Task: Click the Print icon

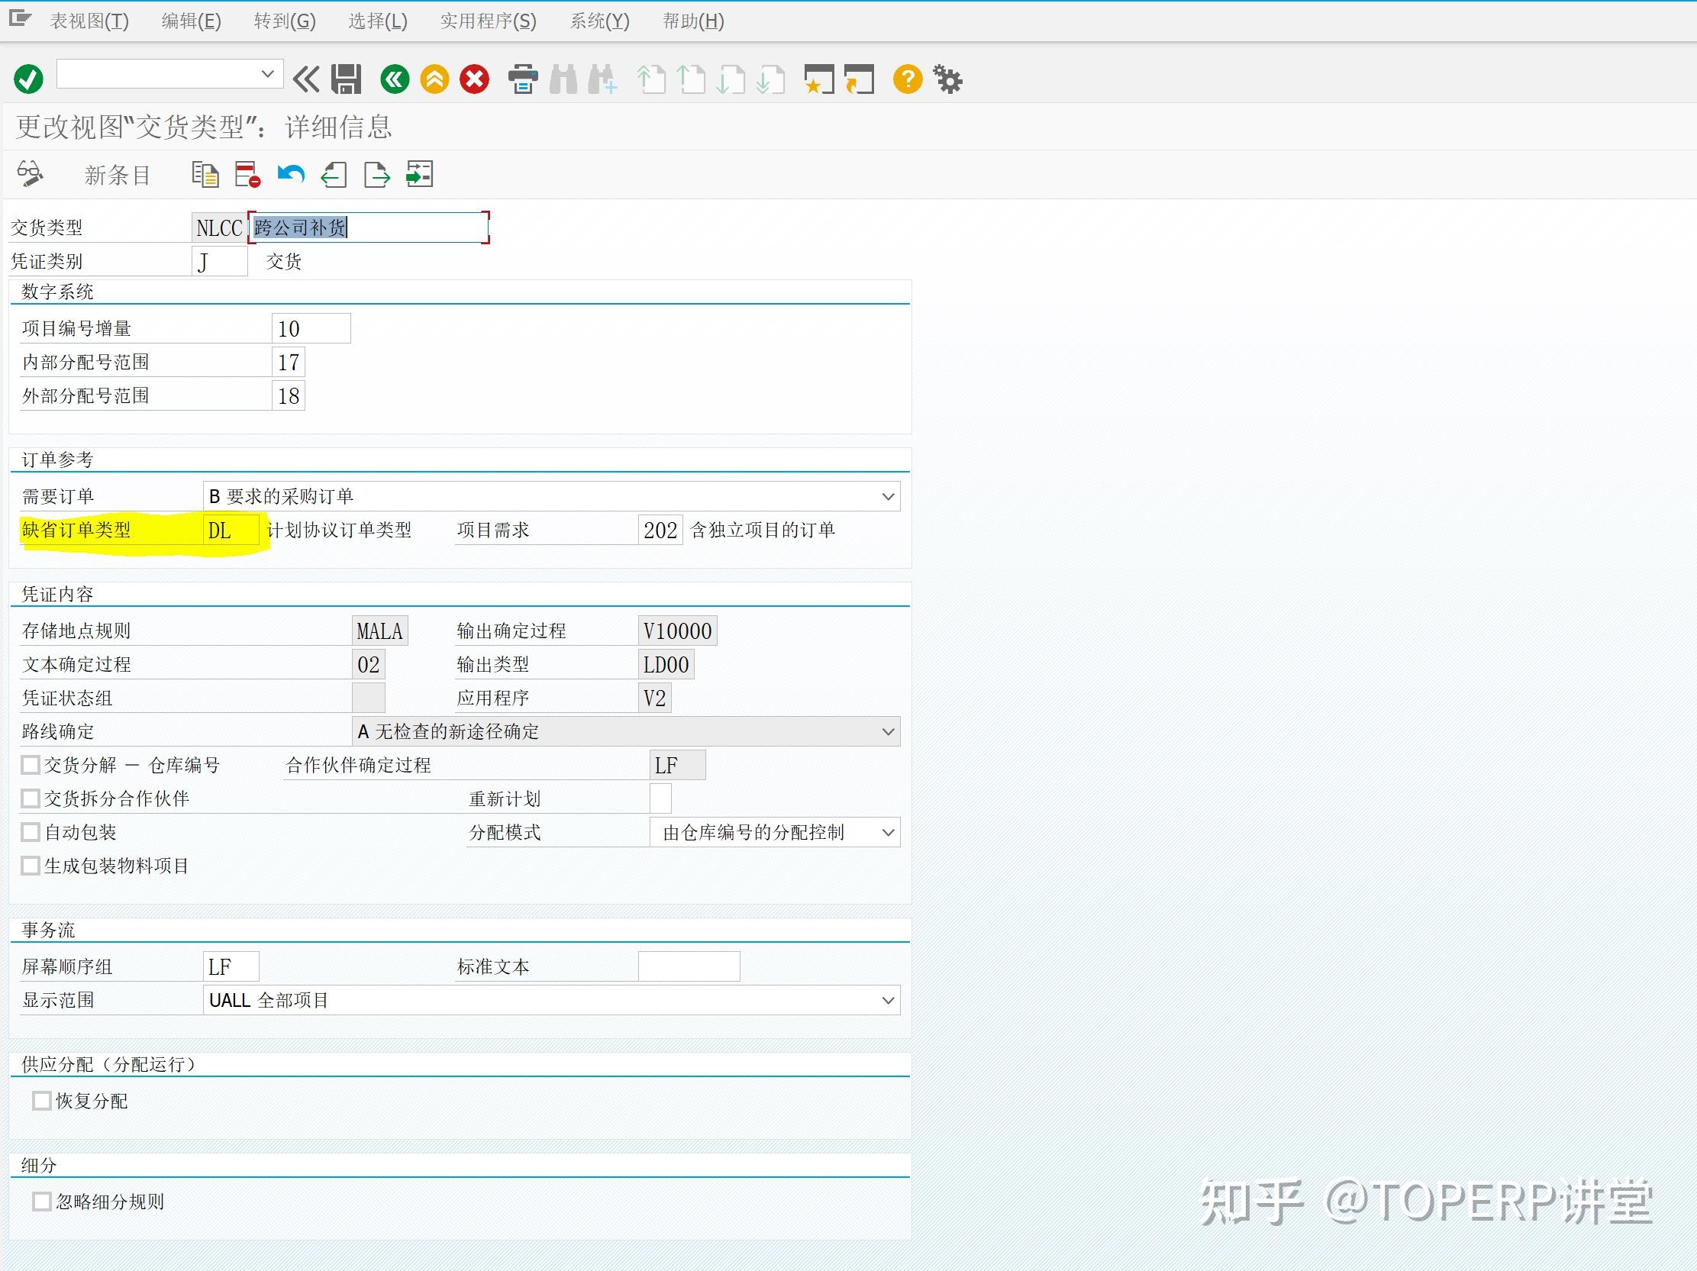Action: tap(522, 79)
